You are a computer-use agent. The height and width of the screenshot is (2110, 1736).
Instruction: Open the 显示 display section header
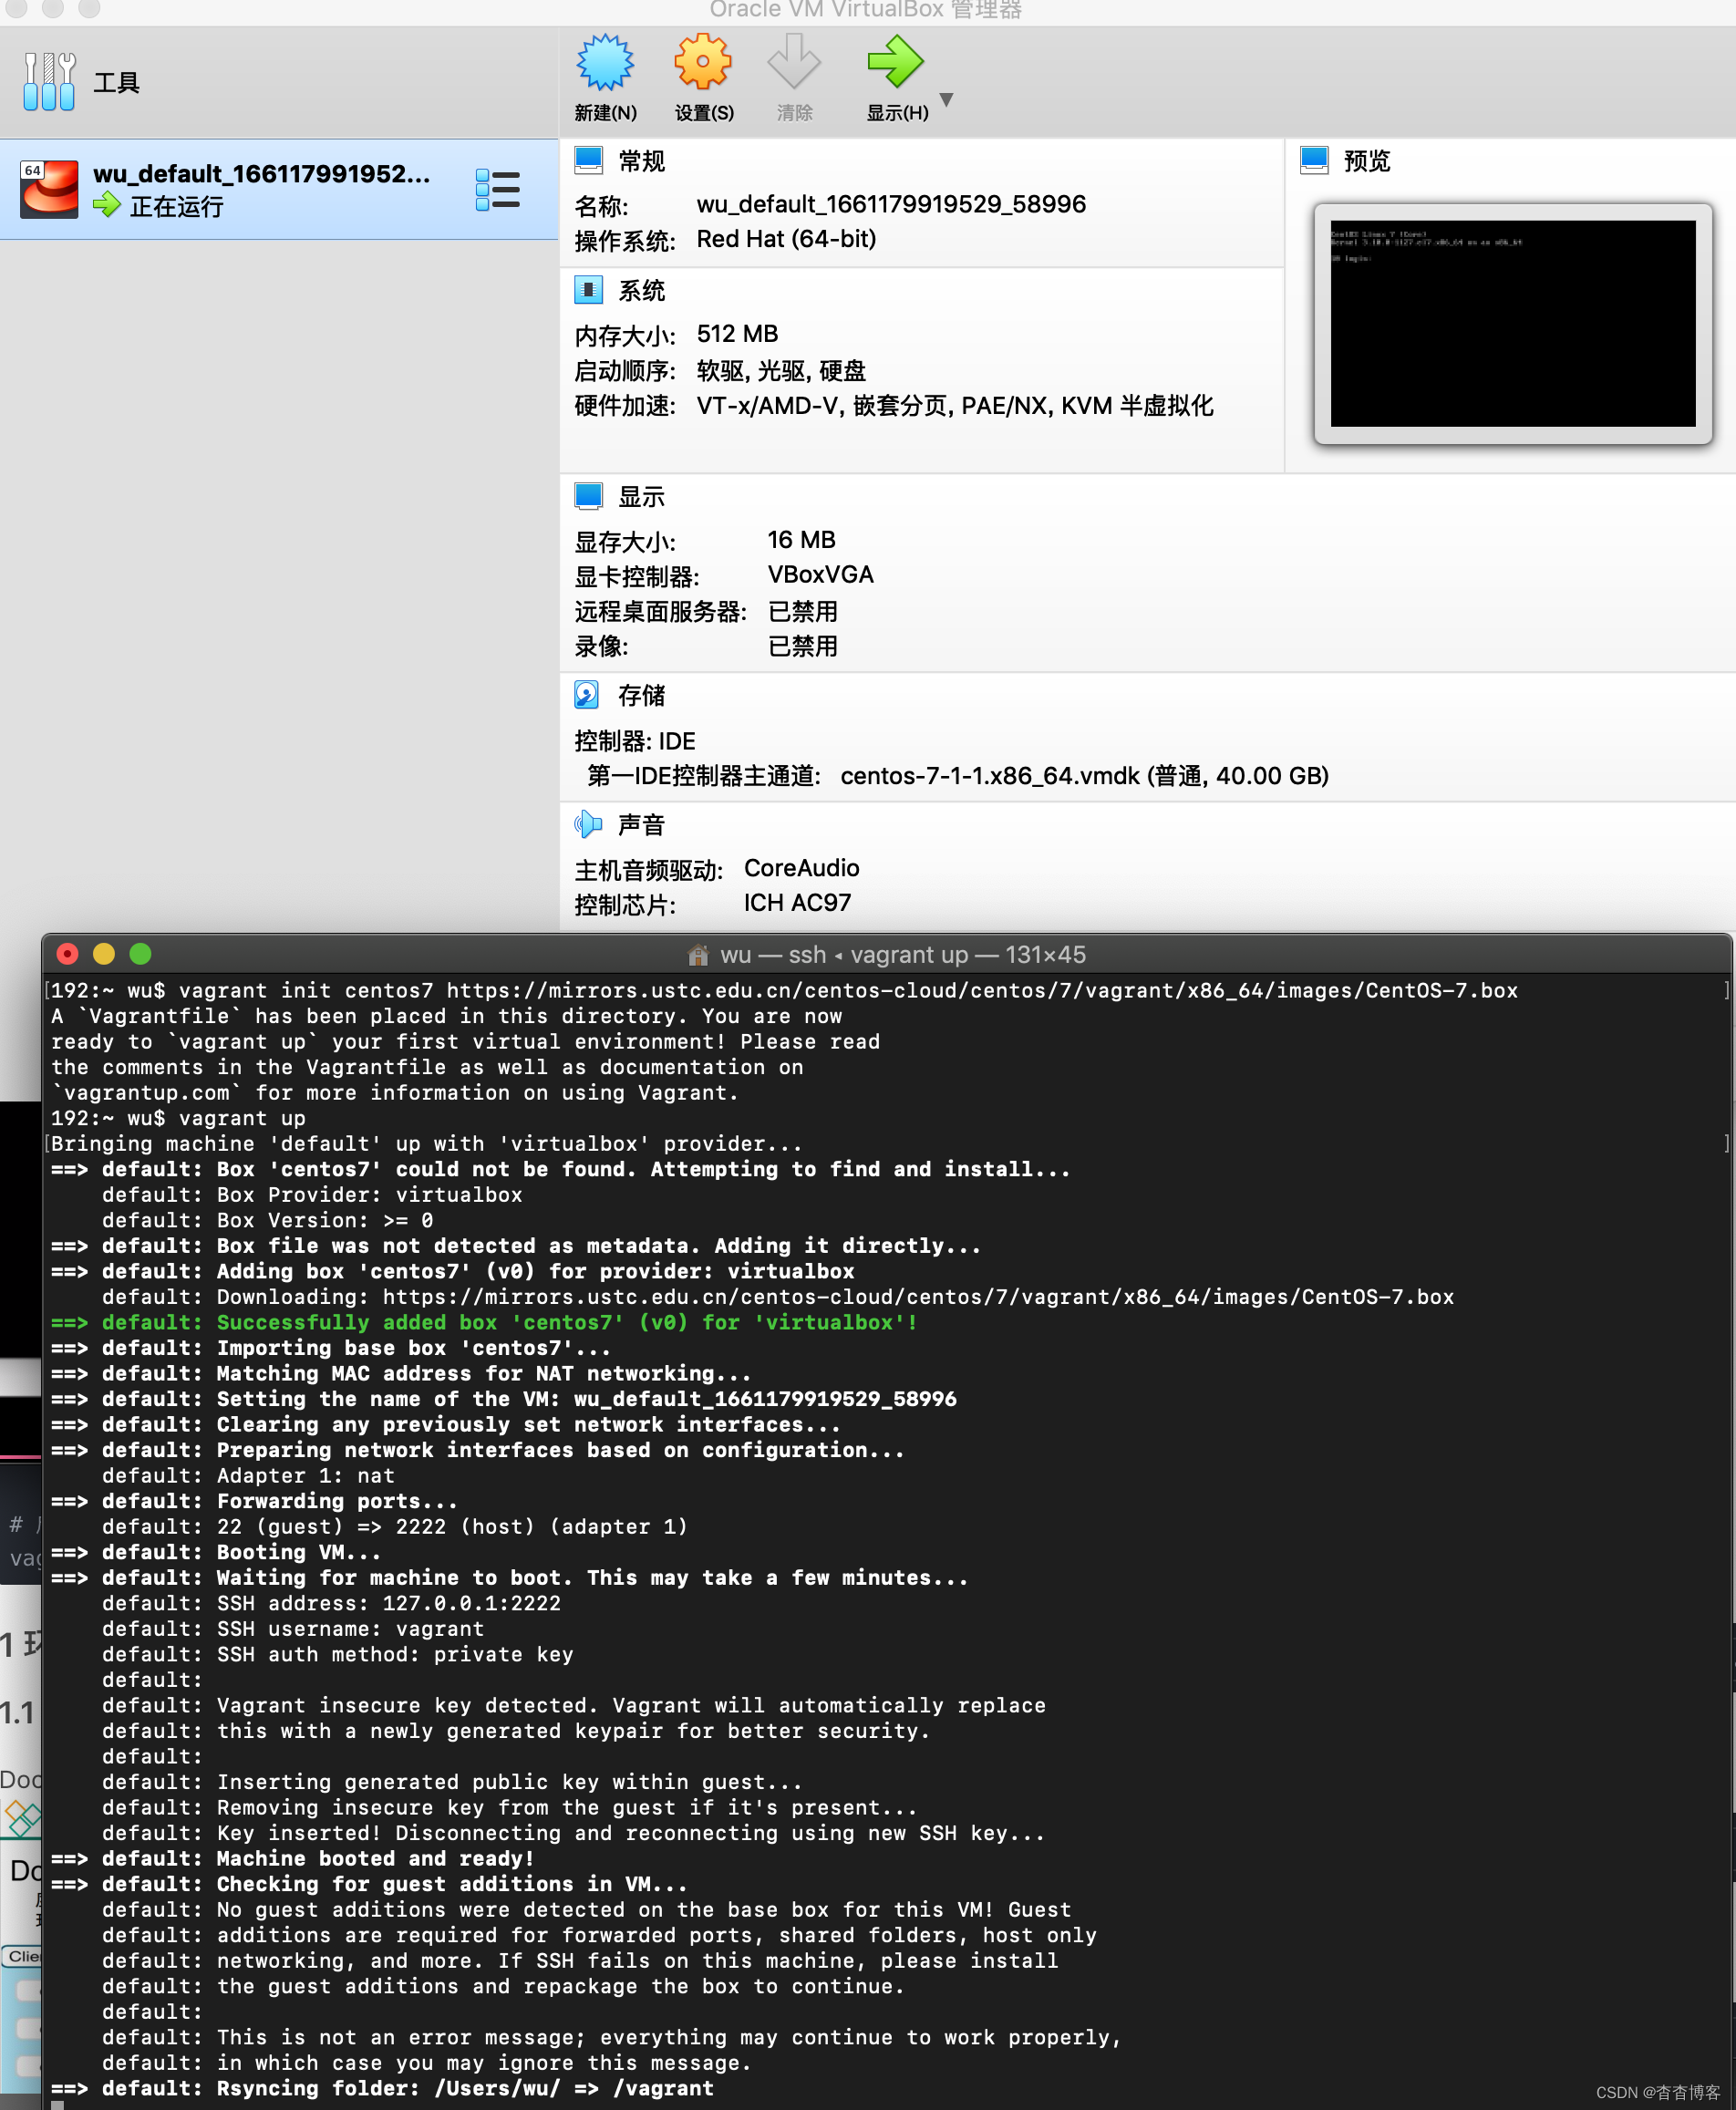pos(641,497)
